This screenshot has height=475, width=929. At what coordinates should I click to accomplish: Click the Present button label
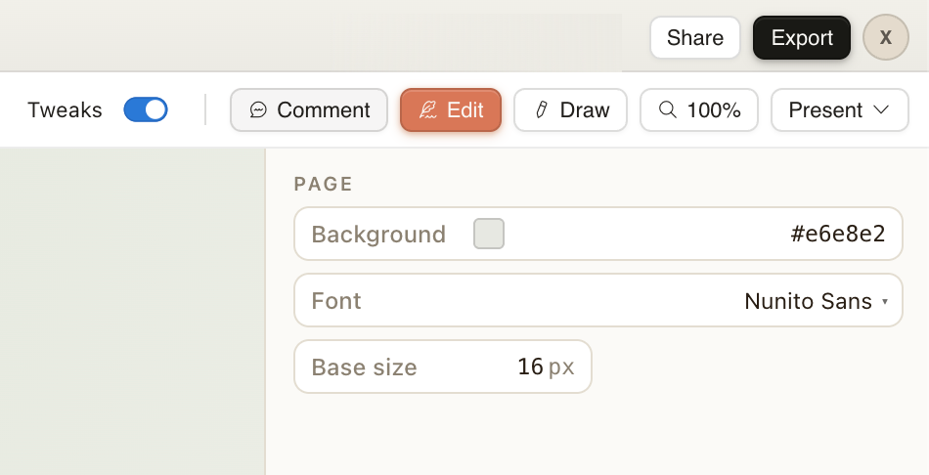click(825, 110)
